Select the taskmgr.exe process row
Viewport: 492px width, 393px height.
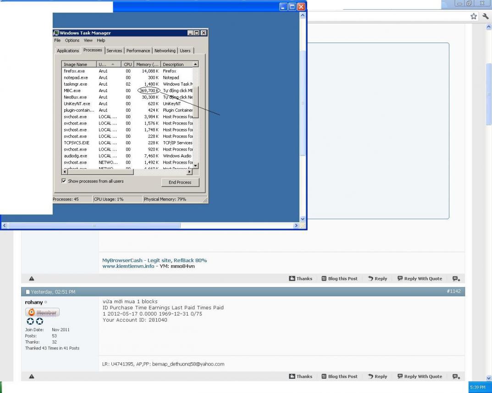127,84
